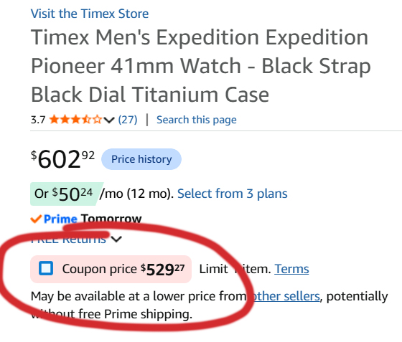Image resolution: width=402 pixels, height=342 pixels.
Task: Click the orange star rating icons
Action: (x=75, y=120)
